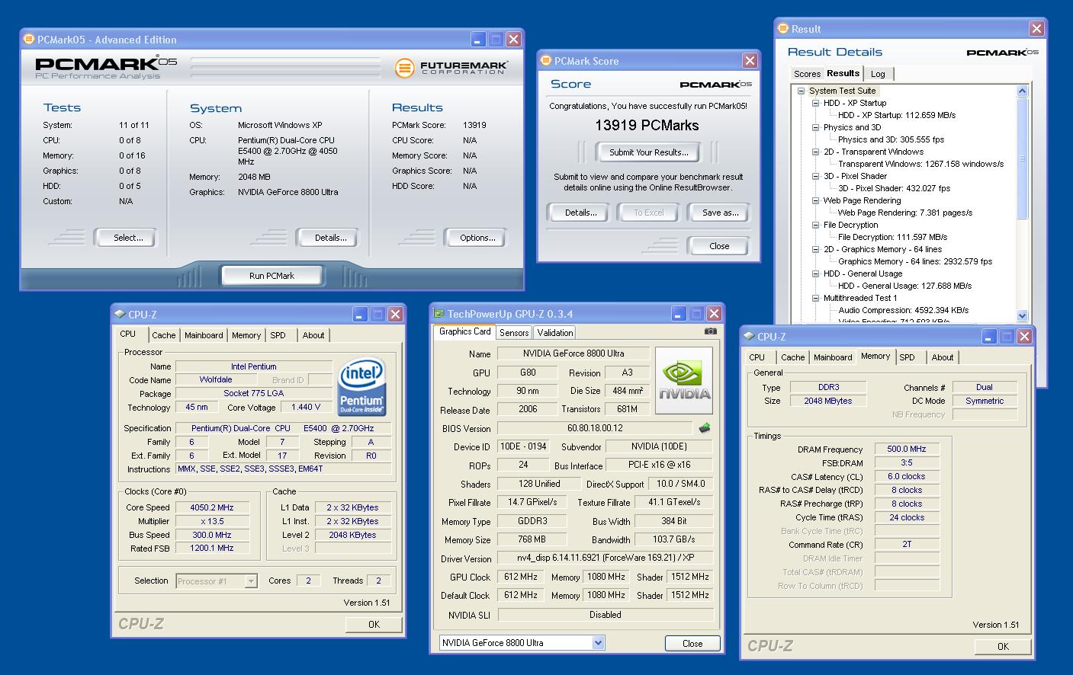Select 'File Decryption: 111.597 MB/s' row
The width and height of the screenshot is (1073, 675).
(x=893, y=237)
